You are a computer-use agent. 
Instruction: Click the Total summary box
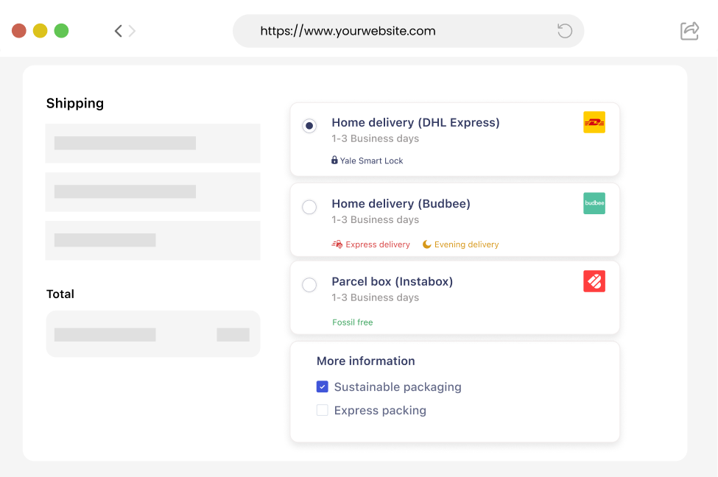152,334
